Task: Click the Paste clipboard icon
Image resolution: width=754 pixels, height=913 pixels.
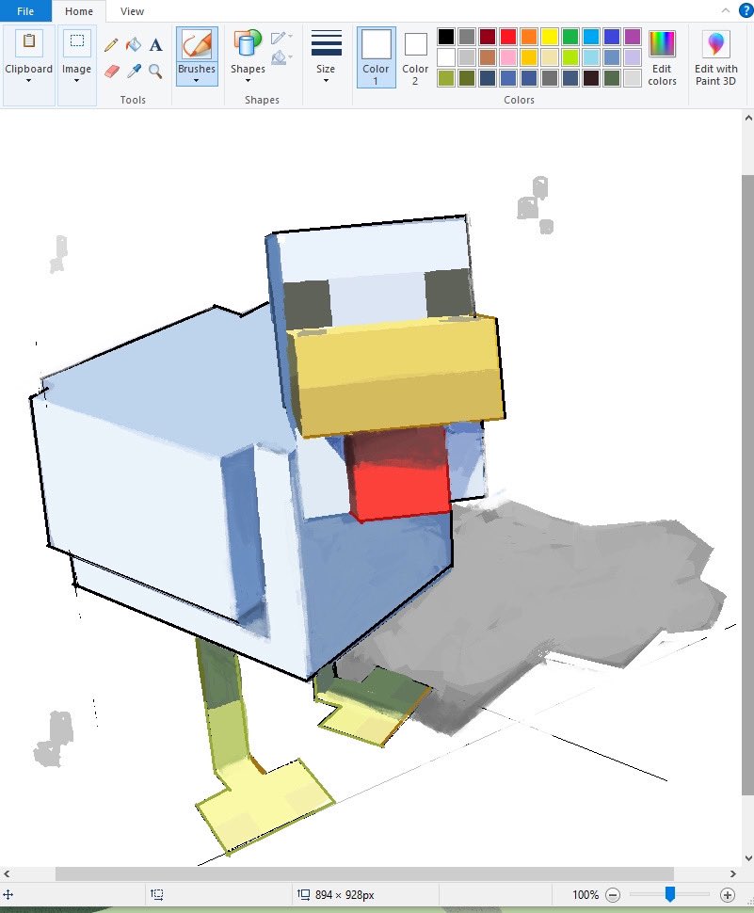Action: coord(28,44)
